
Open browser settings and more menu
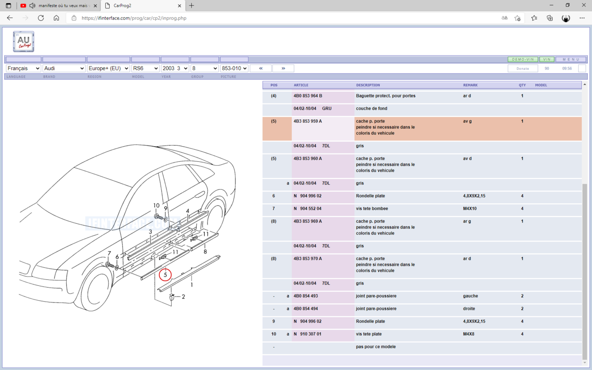(x=582, y=18)
